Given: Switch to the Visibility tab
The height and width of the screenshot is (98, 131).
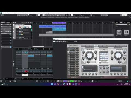Looking at the screenshot, I should 8,22.
